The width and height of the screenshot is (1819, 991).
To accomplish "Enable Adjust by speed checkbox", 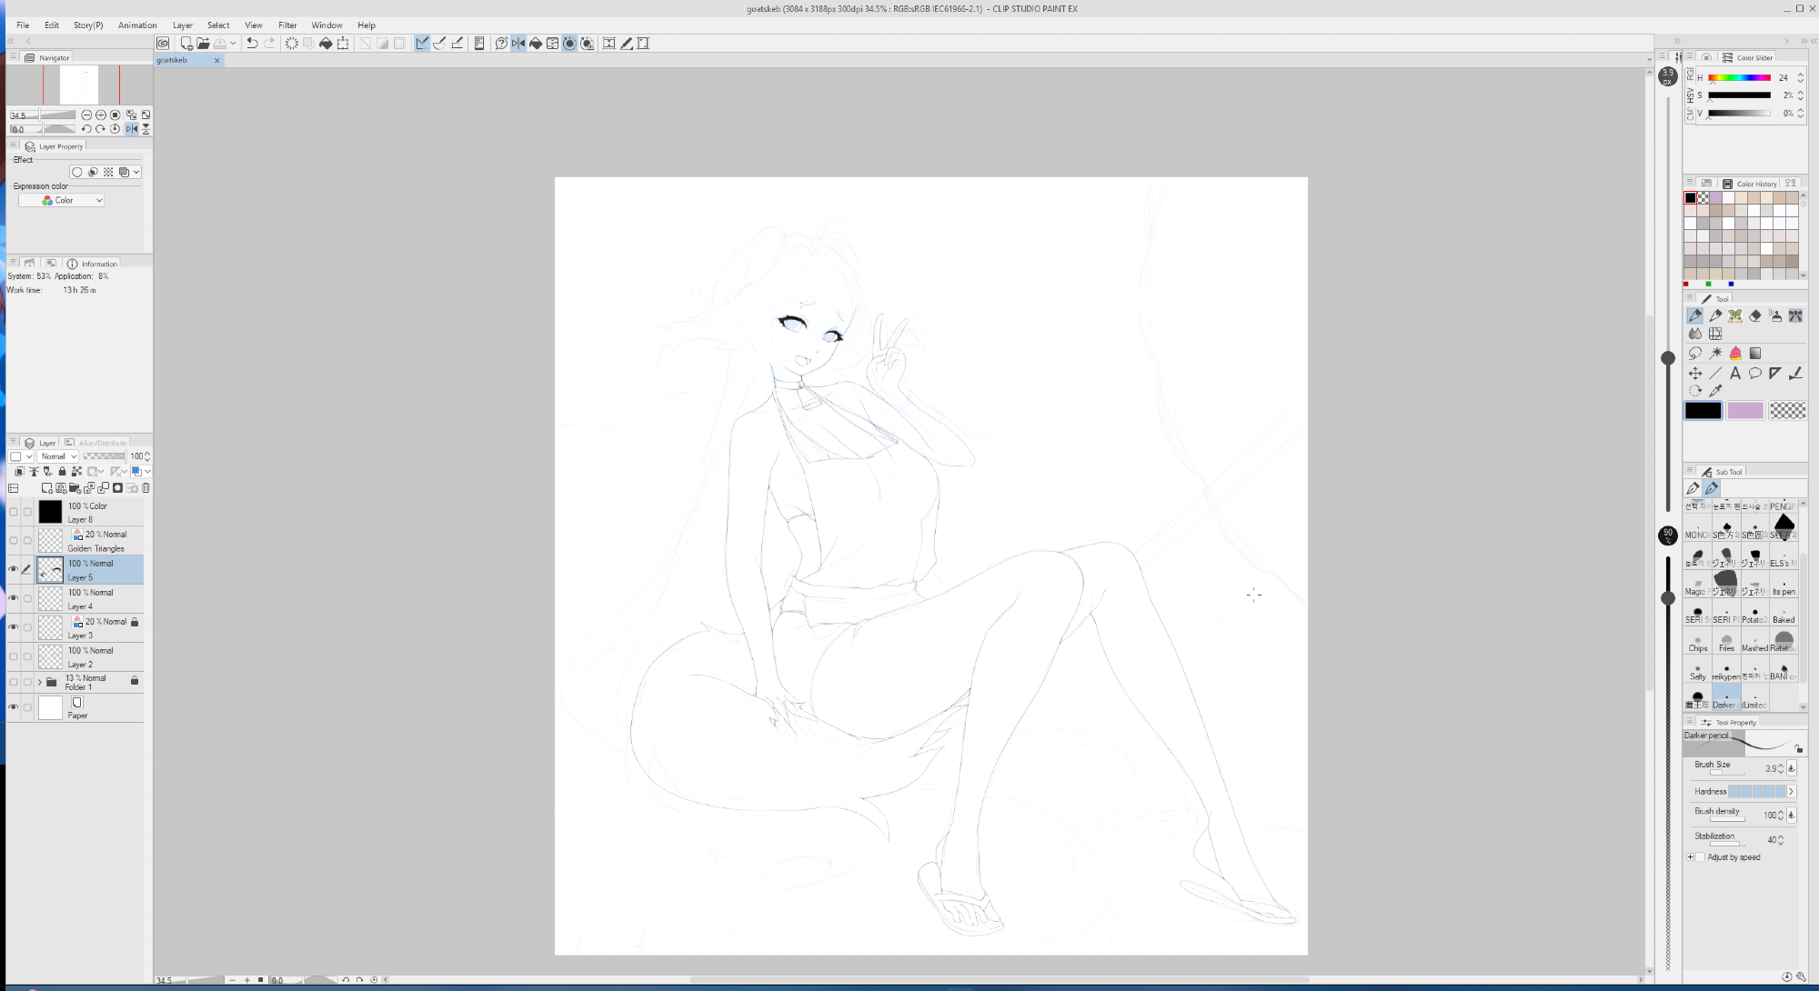I will click(x=1700, y=857).
